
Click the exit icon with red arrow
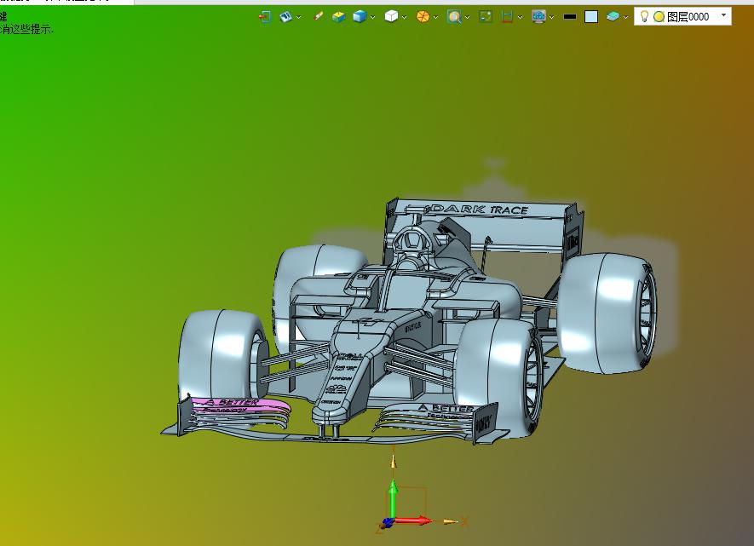click(264, 17)
